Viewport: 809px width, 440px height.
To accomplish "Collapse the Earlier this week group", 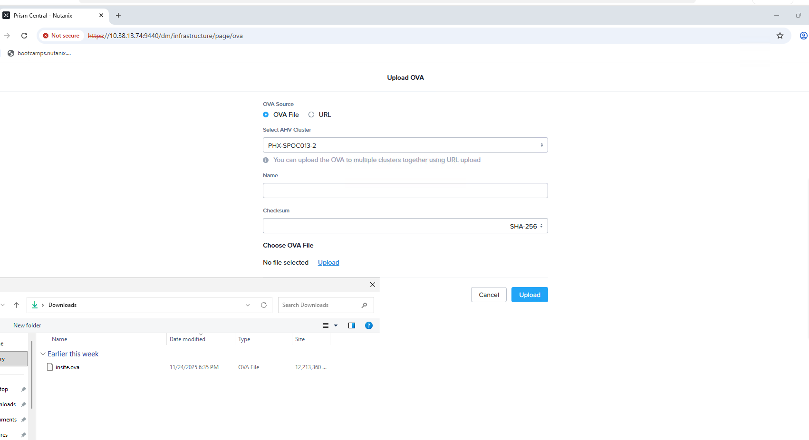I will [x=43, y=354].
